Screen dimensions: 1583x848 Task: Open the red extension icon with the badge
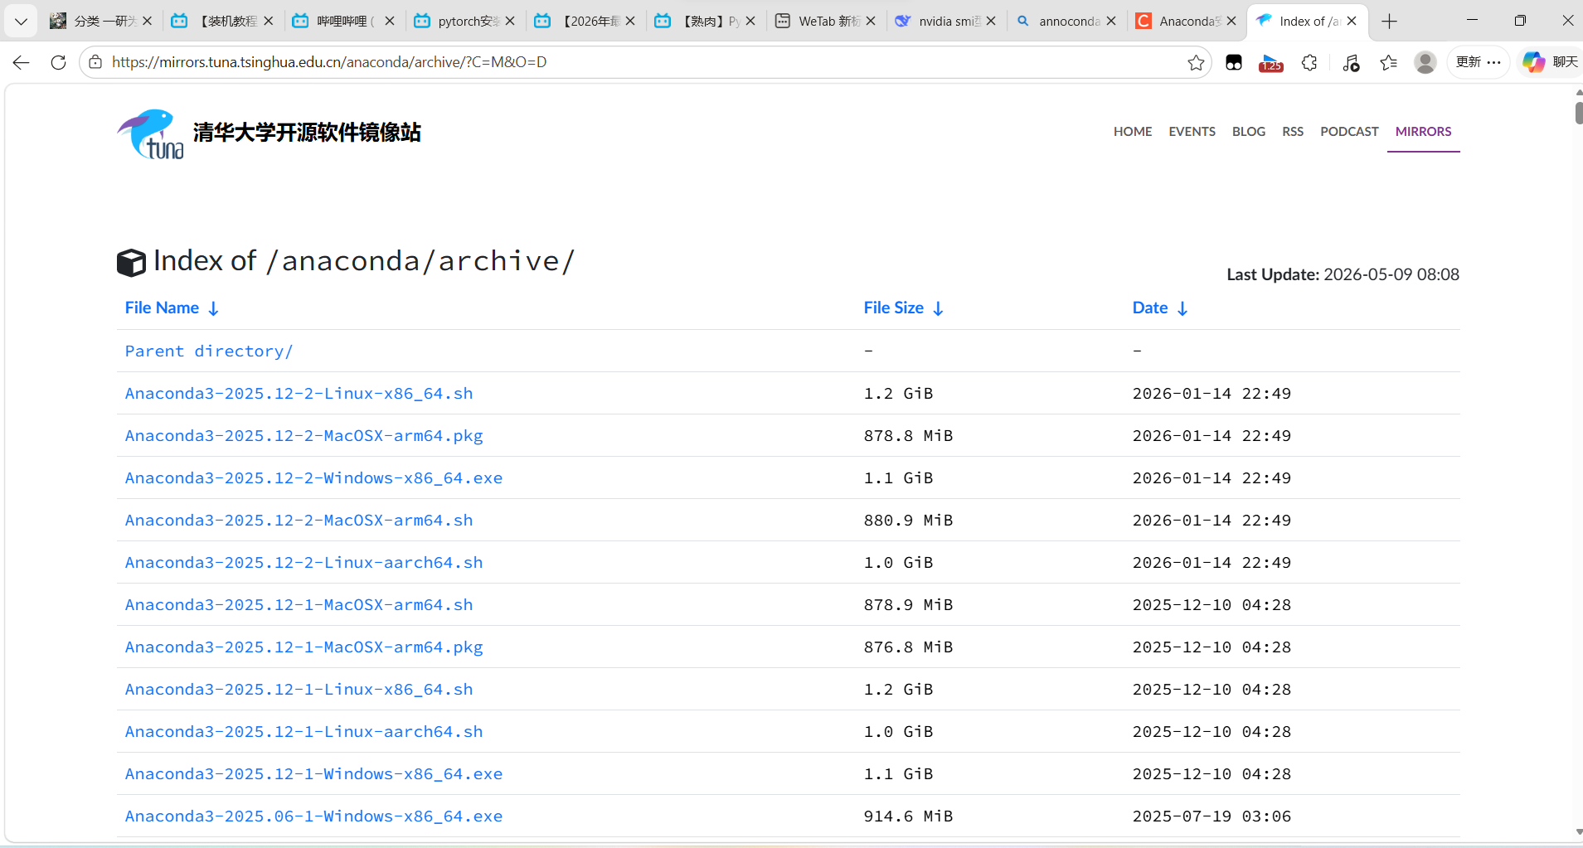click(x=1270, y=63)
